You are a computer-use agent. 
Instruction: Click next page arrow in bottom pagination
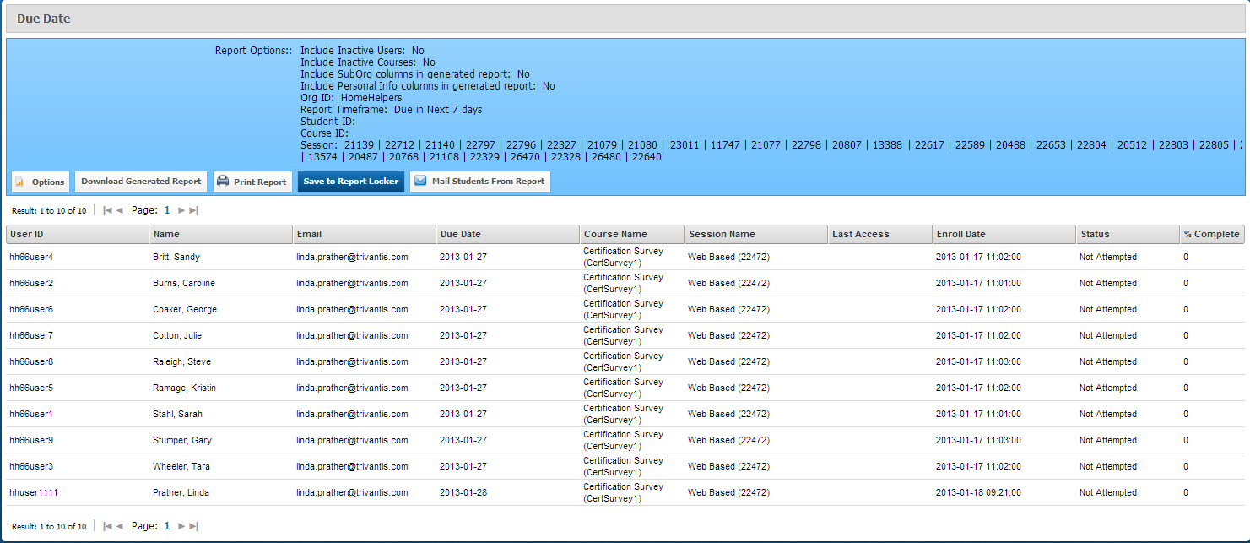tap(181, 526)
